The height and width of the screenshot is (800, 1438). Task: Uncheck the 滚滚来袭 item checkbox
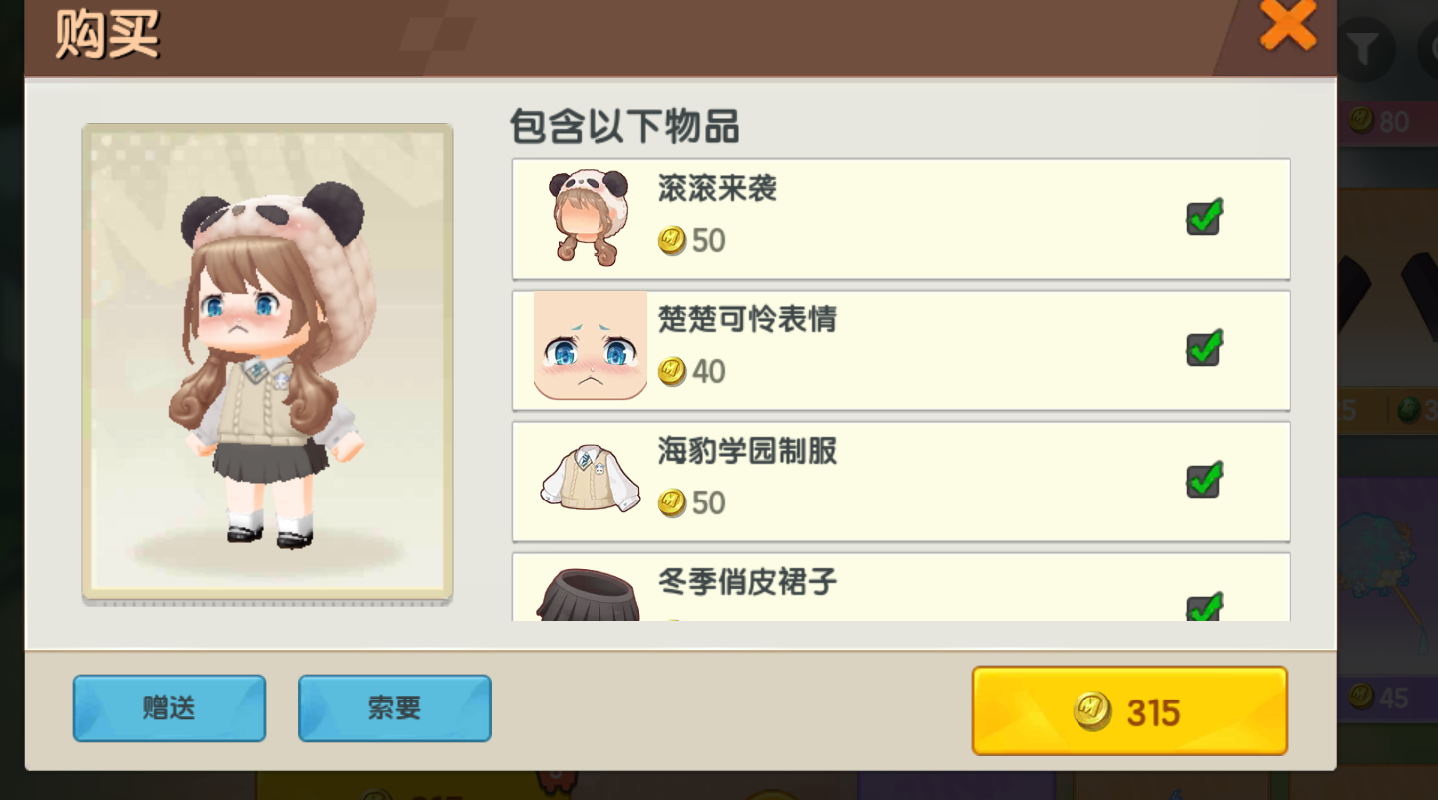1204,218
